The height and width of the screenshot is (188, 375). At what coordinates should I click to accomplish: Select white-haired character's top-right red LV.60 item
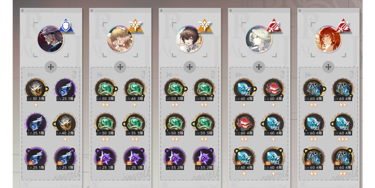coord(273,90)
